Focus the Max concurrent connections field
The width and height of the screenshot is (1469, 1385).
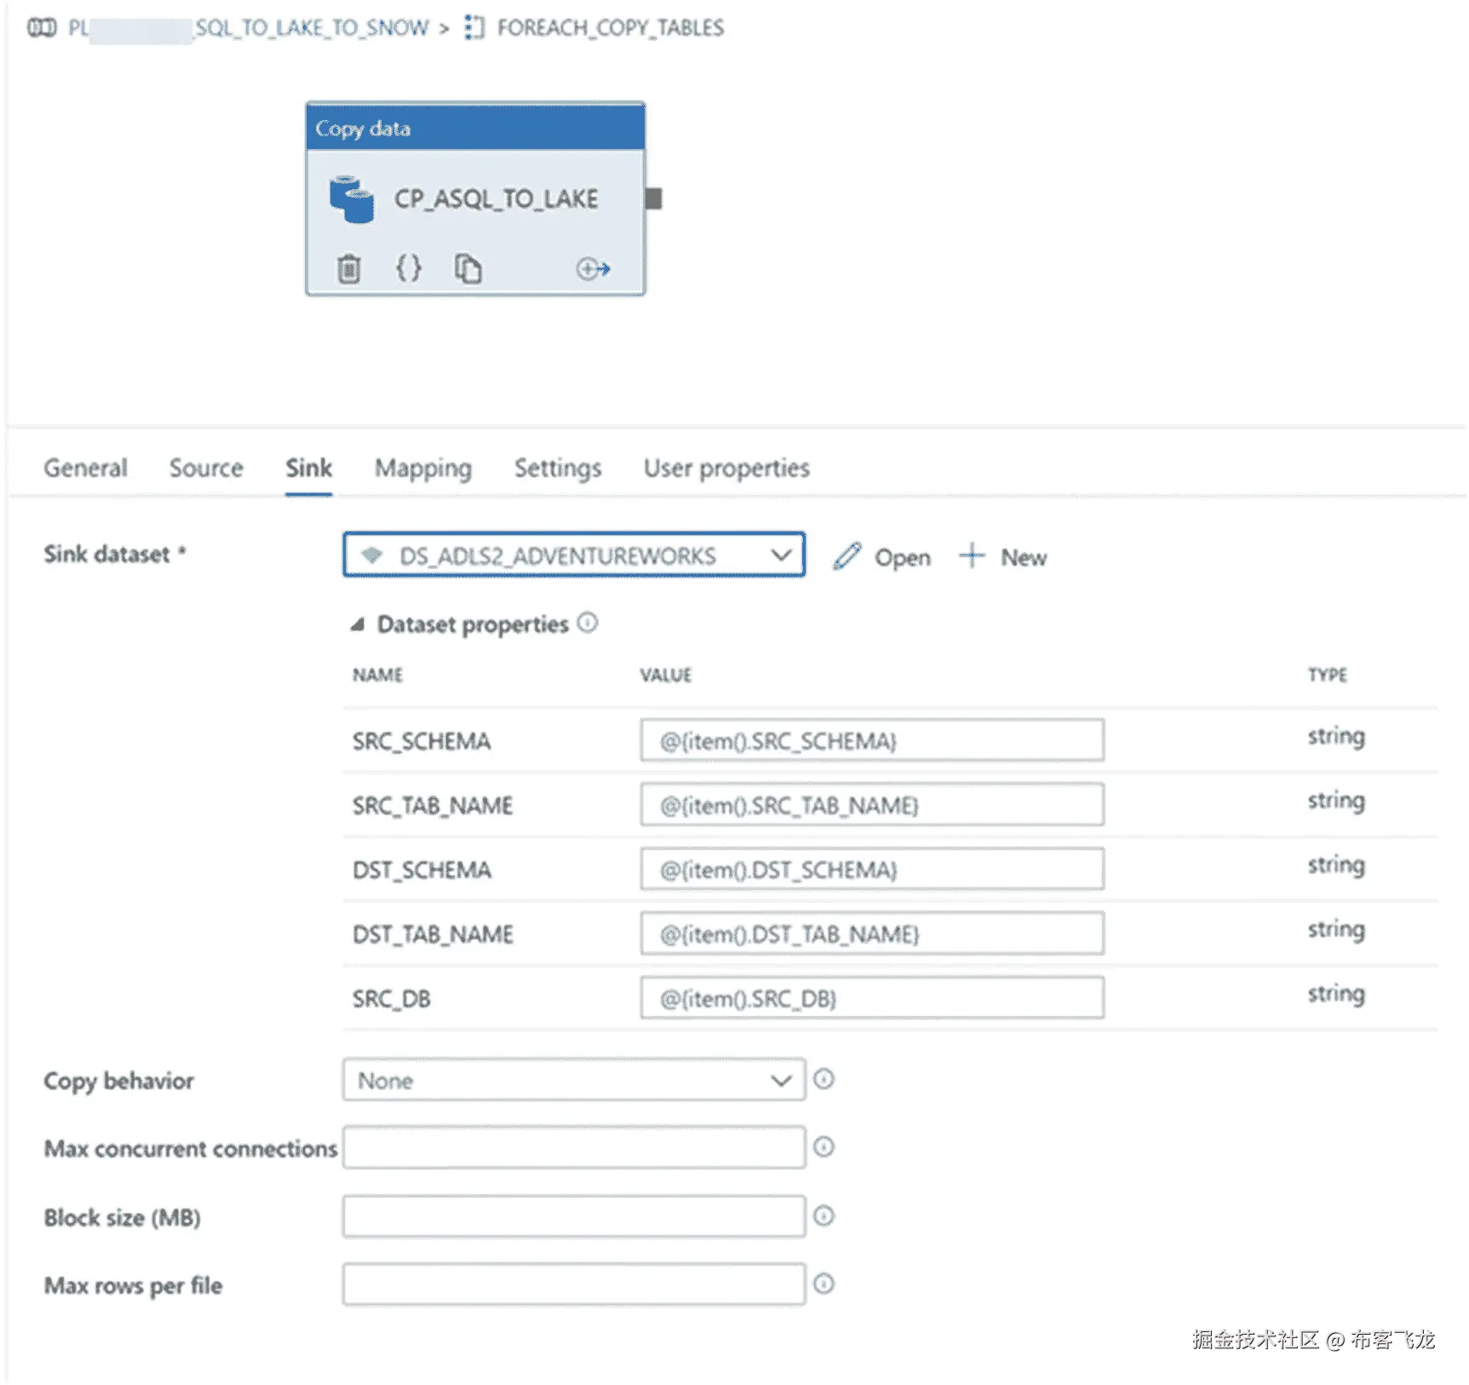tap(574, 1147)
